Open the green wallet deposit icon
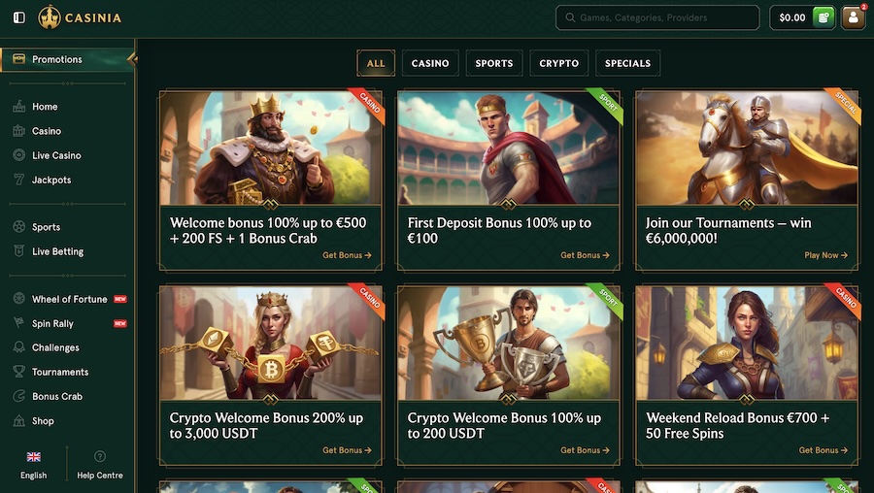 (x=824, y=17)
